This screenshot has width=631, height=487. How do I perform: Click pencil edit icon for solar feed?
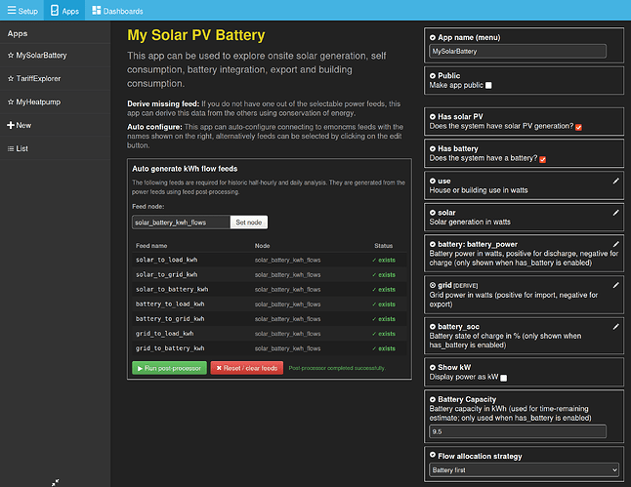[615, 213]
